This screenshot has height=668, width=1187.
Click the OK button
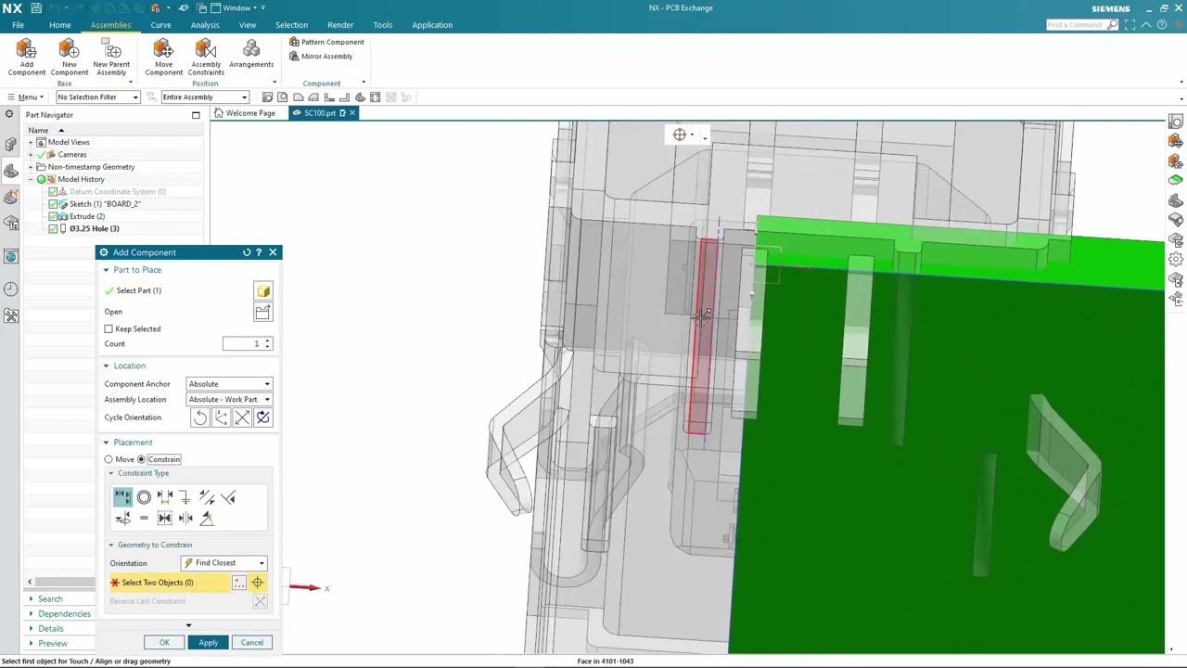coord(164,643)
